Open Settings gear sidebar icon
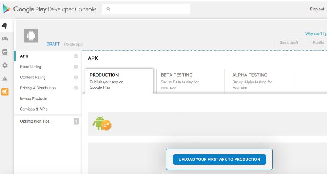Image resolution: width=327 pixels, height=174 pixels. click(5, 65)
